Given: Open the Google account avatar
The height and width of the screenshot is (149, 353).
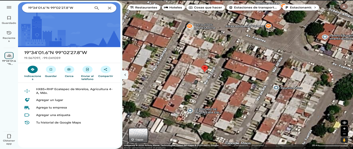Looking at the screenshot, I should pyautogui.click(x=344, y=7).
